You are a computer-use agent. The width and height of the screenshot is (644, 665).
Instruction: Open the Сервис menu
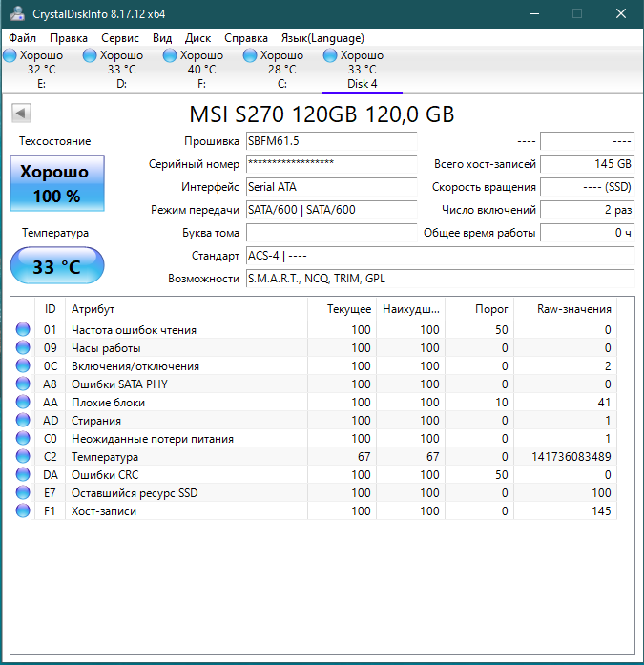120,38
